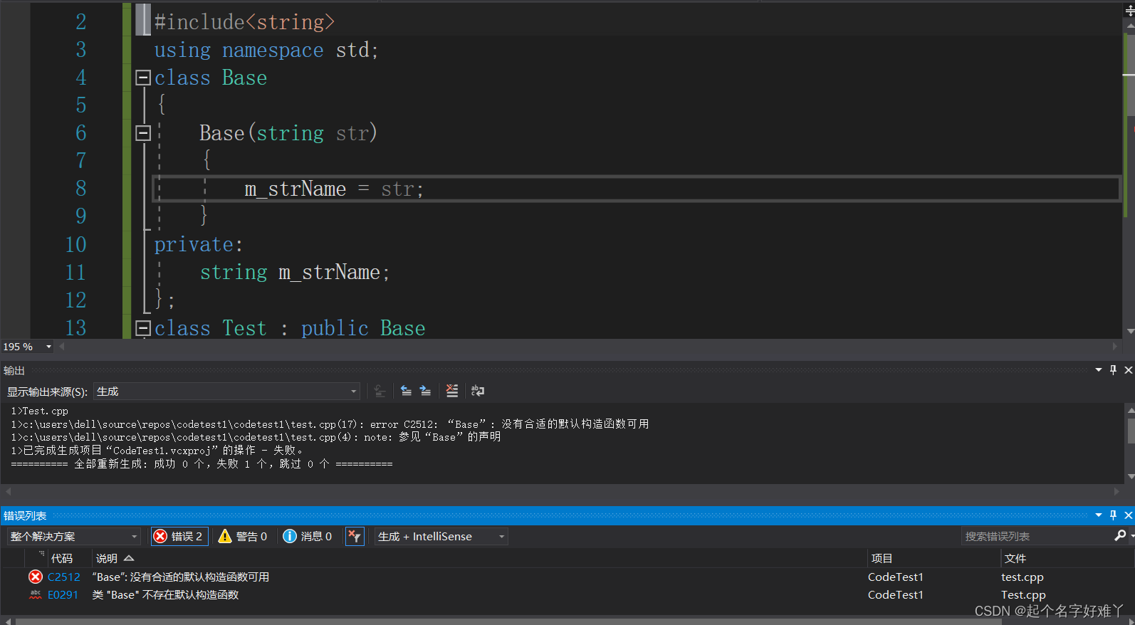
Task: Click the editor horizontal scrollbar right arrow
Action: (x=1115, y=347)
